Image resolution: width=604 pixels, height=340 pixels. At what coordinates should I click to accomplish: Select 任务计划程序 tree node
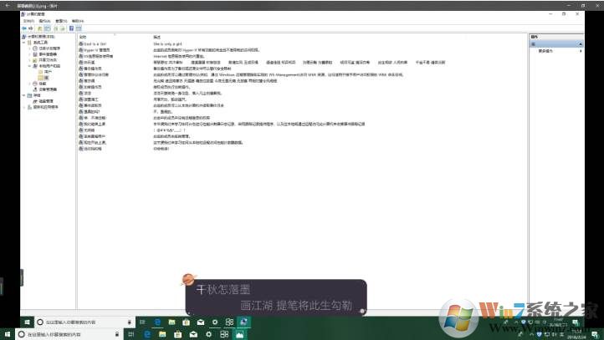(x=49, y=48)
